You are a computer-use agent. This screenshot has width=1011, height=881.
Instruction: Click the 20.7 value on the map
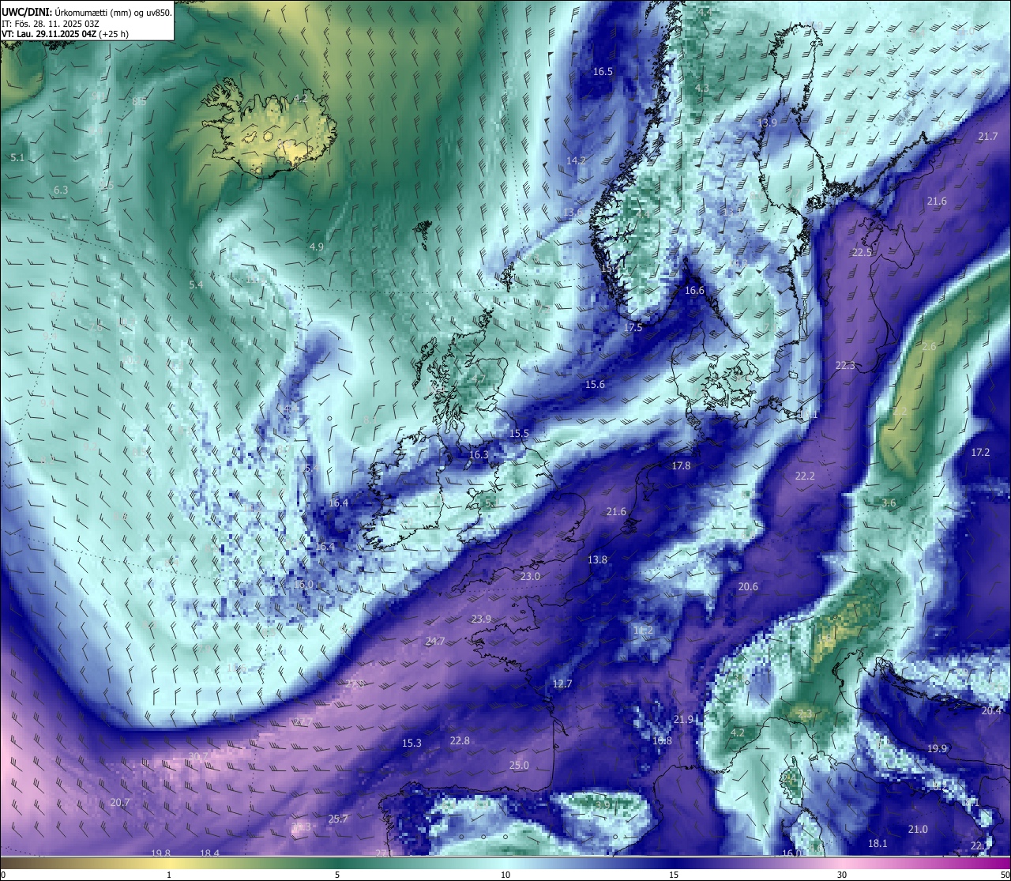point(119,802)
